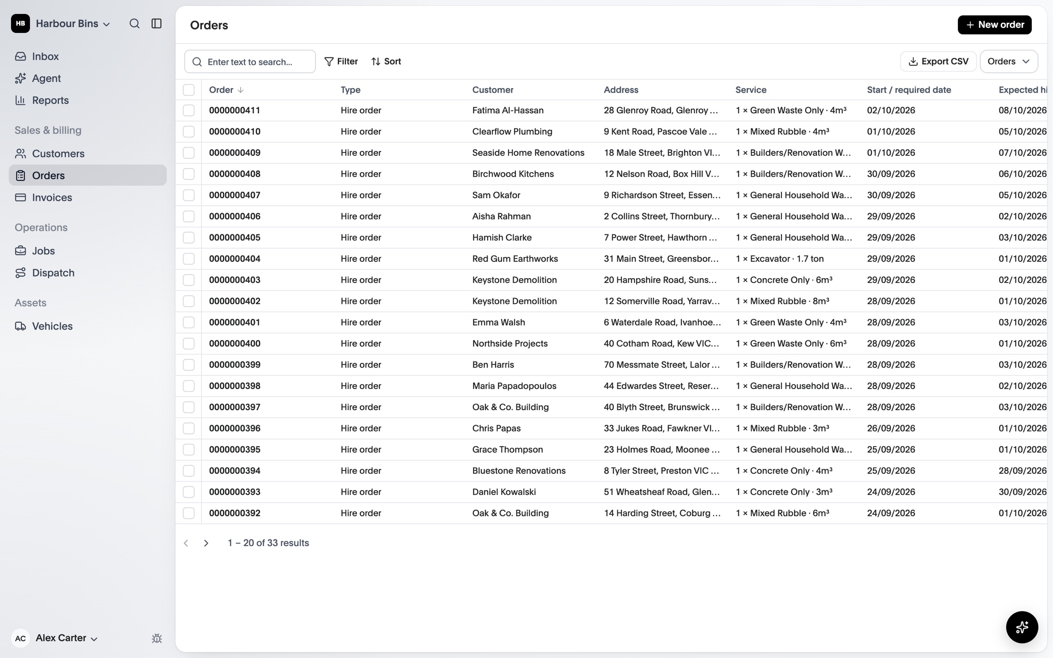Image resolution: width=1053 pixels, height=658 pixels.
Task: Click customer Bluestone Renovations
Action: [x=519, y=471]
